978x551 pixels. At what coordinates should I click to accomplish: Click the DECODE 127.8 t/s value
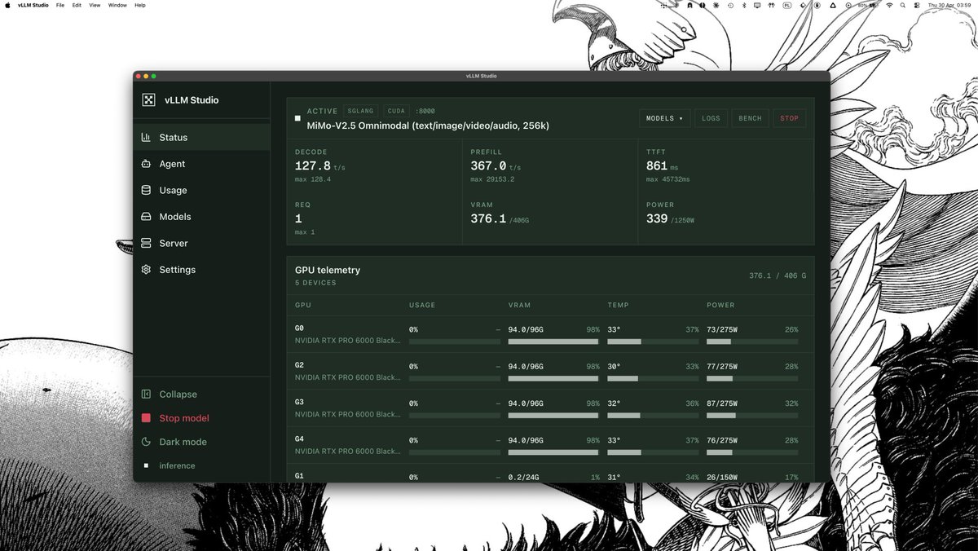tap(319, 166)
